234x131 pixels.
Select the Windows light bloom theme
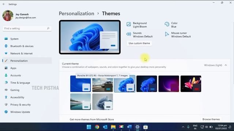125,84
